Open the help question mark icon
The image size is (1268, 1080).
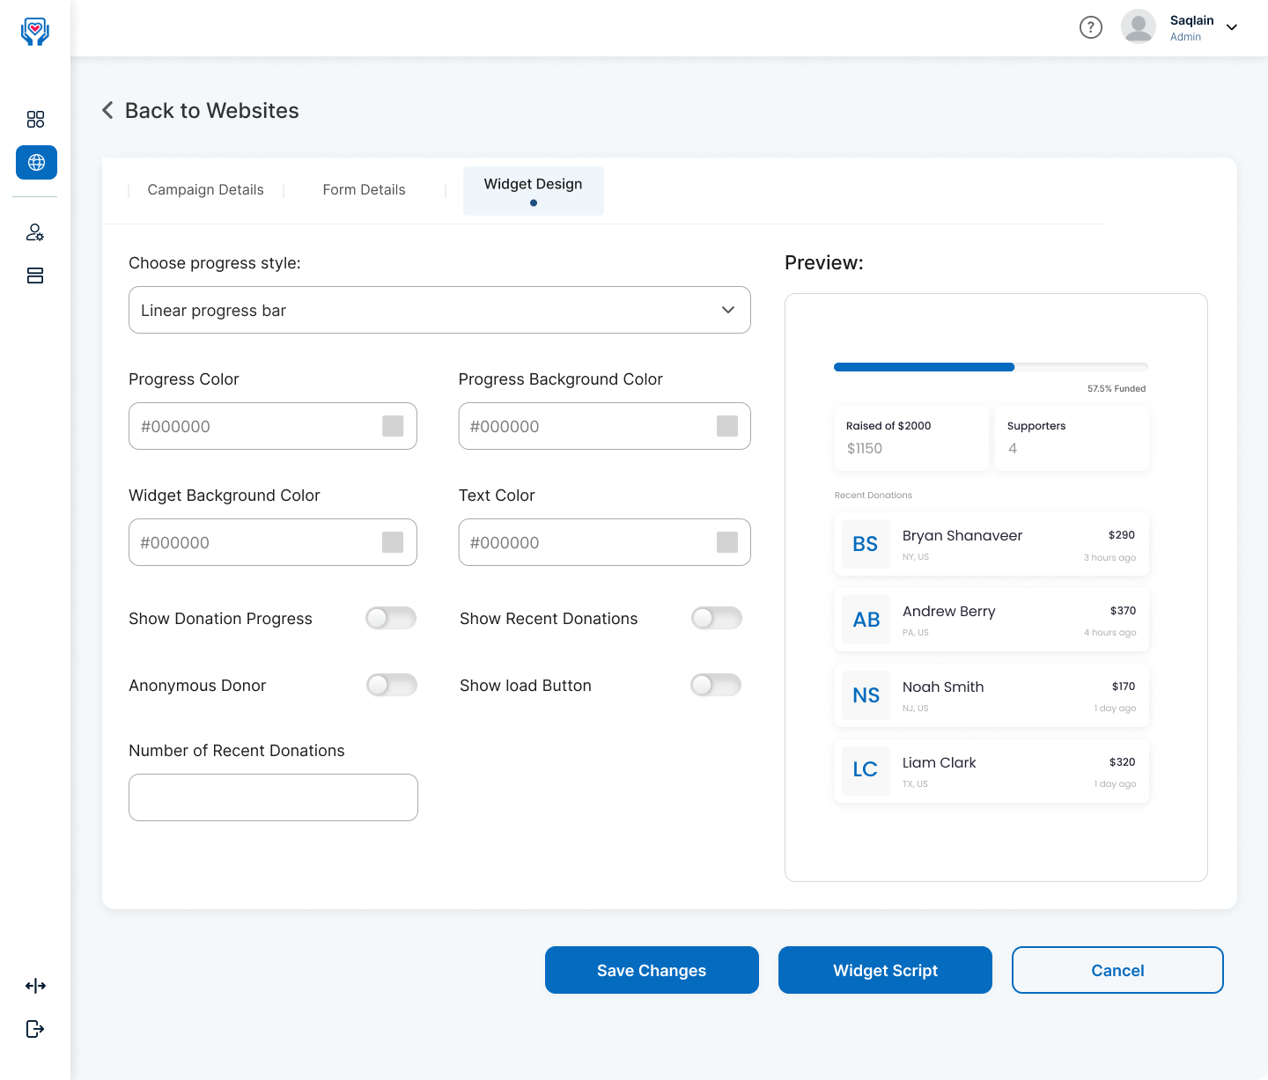coord(1091,27)
